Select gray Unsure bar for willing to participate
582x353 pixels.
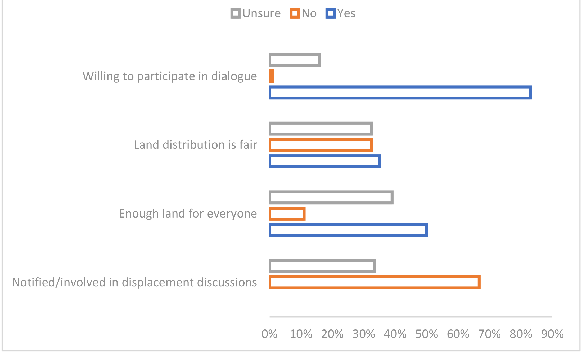(295, 60)
